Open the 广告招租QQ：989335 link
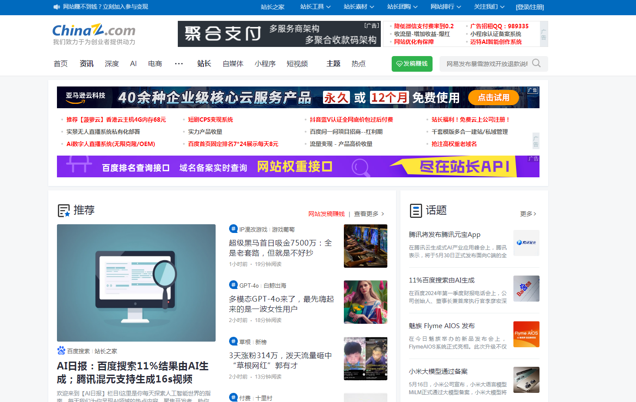The image size is (636, 402). (499, 26)
